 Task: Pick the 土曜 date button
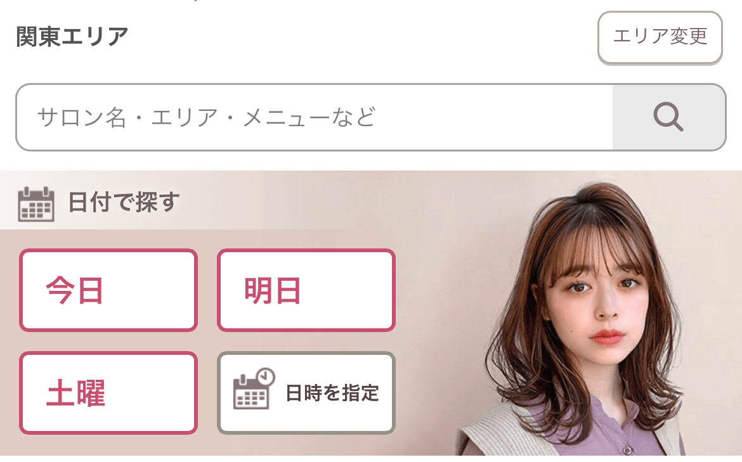tap(108, 392)
